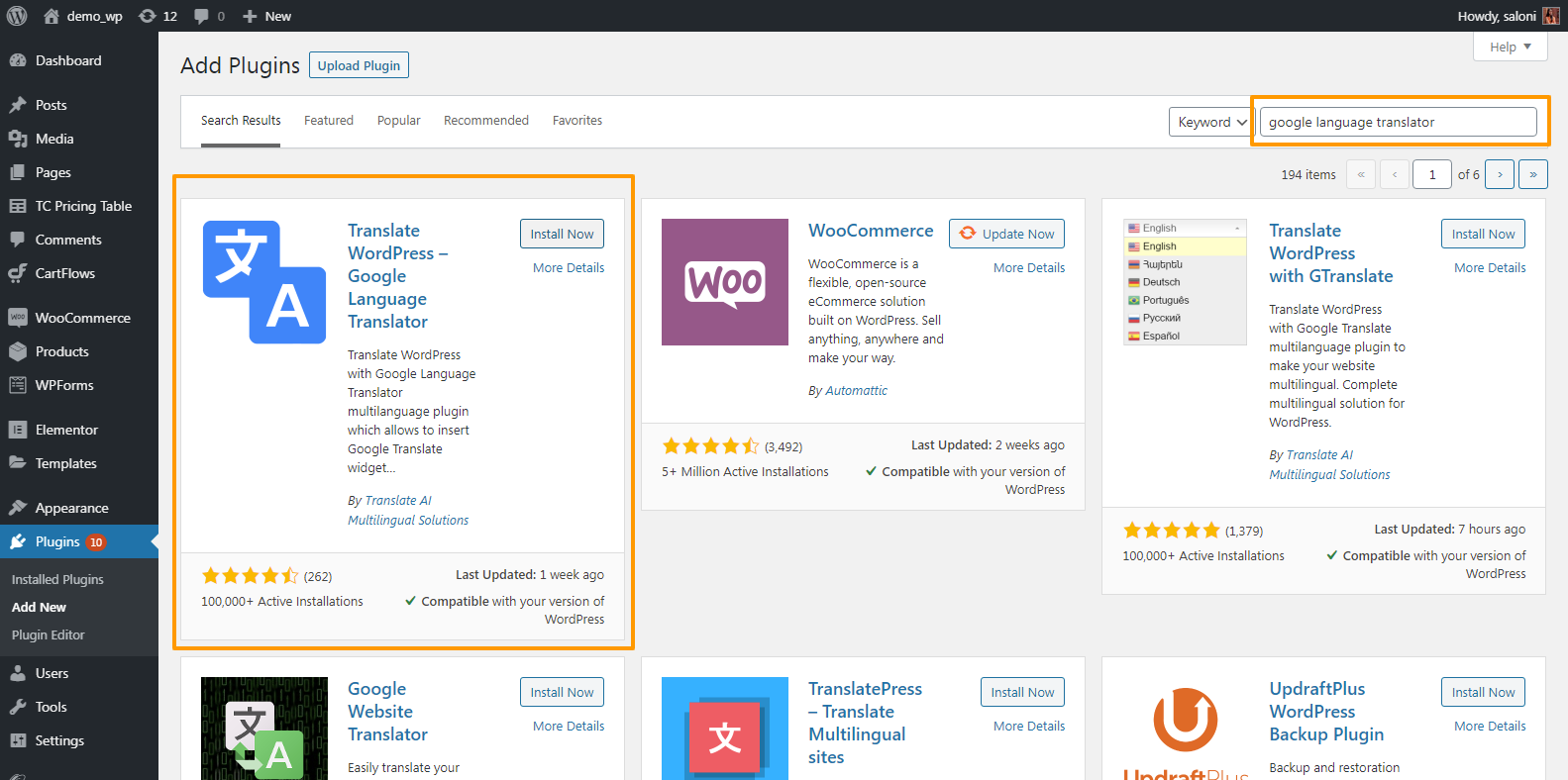Image resolution: width=1568 pixels, height=780 pixels.
Task: Go to Posts in the sidebar
Action: [79, 105]
